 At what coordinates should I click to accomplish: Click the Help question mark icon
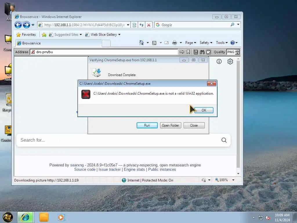[232, 43]
